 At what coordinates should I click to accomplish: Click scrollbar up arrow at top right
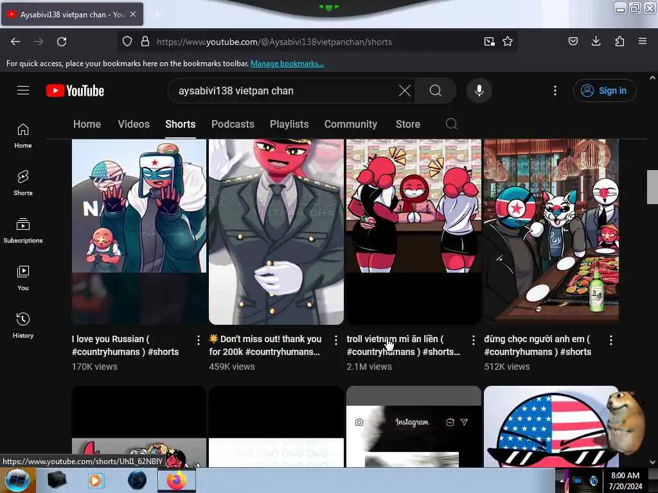tap(652, 78)
